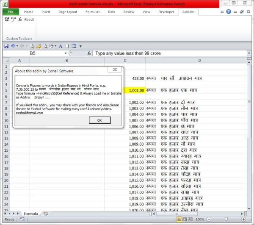Screen dimensions: 254x225
Task: Enable Page Break Preview view button
Action: tap(191, 219)
